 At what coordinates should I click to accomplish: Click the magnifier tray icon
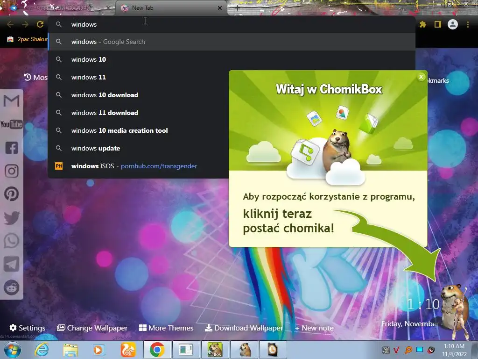(408, 350)
